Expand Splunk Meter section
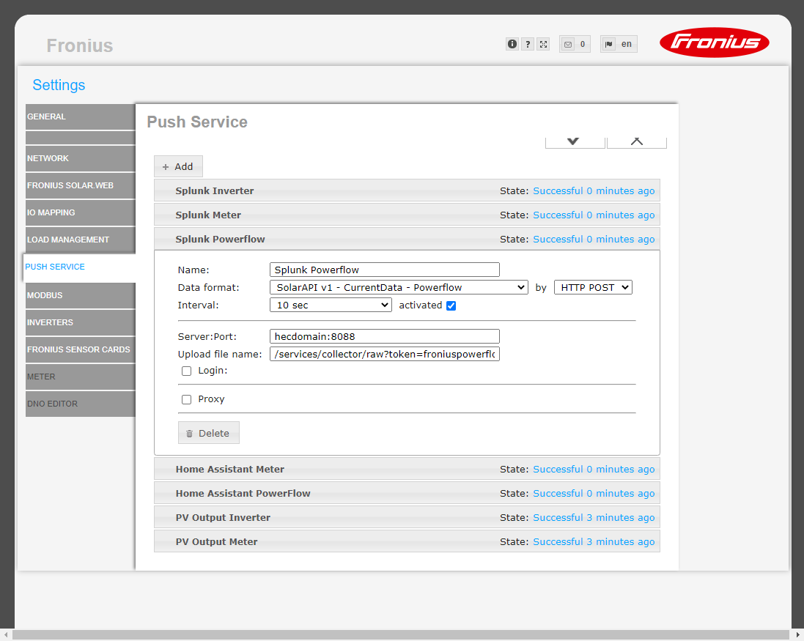Viewport: 804px width, 641px height. click(x=407, y=215)
